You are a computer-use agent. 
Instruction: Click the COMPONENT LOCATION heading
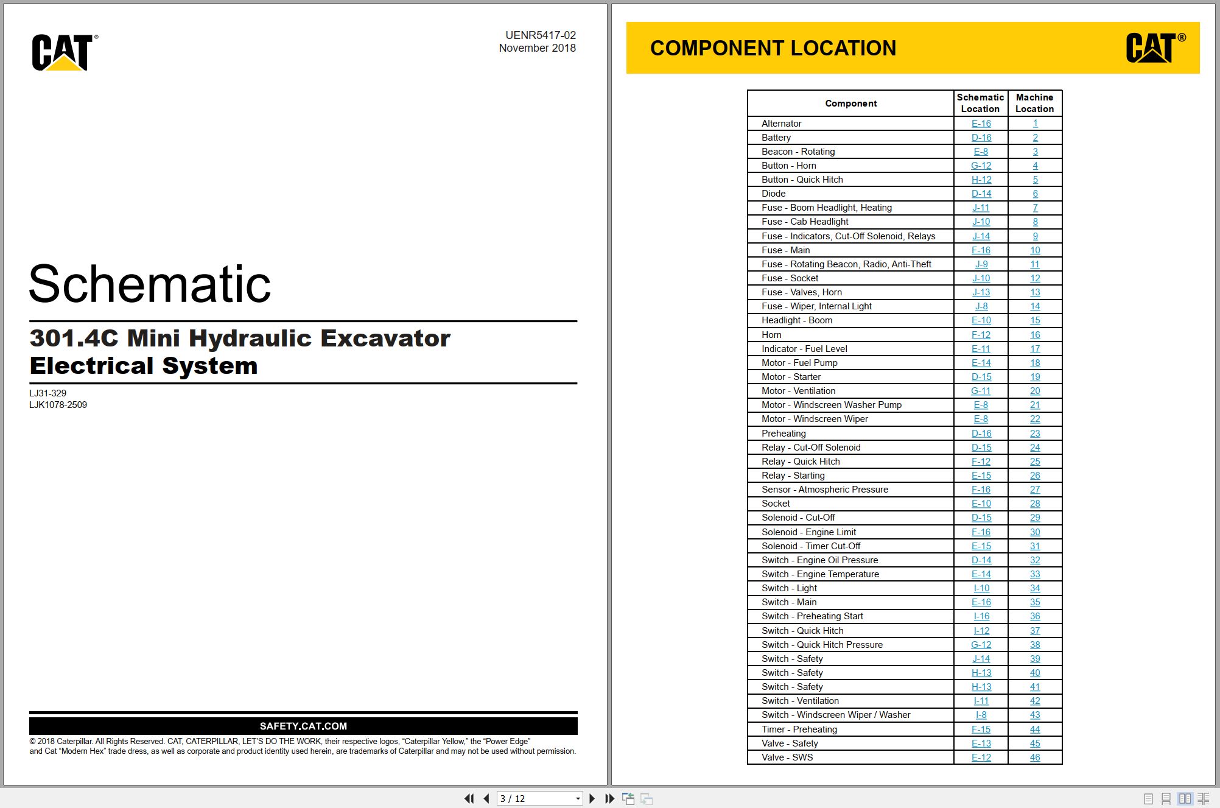(x=773, y=48)
